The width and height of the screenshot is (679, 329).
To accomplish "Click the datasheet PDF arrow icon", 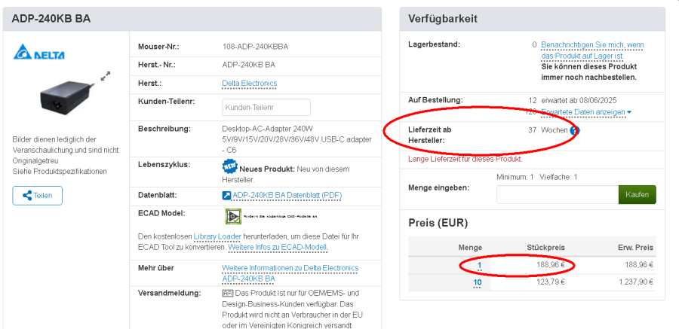I will (x=226, y=195).
